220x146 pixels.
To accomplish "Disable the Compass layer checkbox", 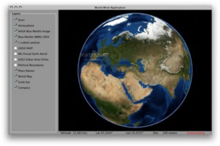I will pos(16,87).
